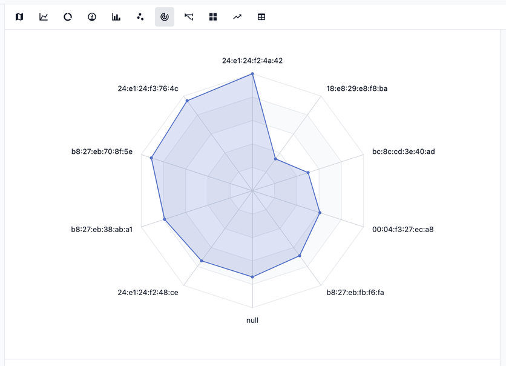The height and width of the screenshot is (366, 506).
Task: Open the table view icon
Action: [x=261, y=17]
